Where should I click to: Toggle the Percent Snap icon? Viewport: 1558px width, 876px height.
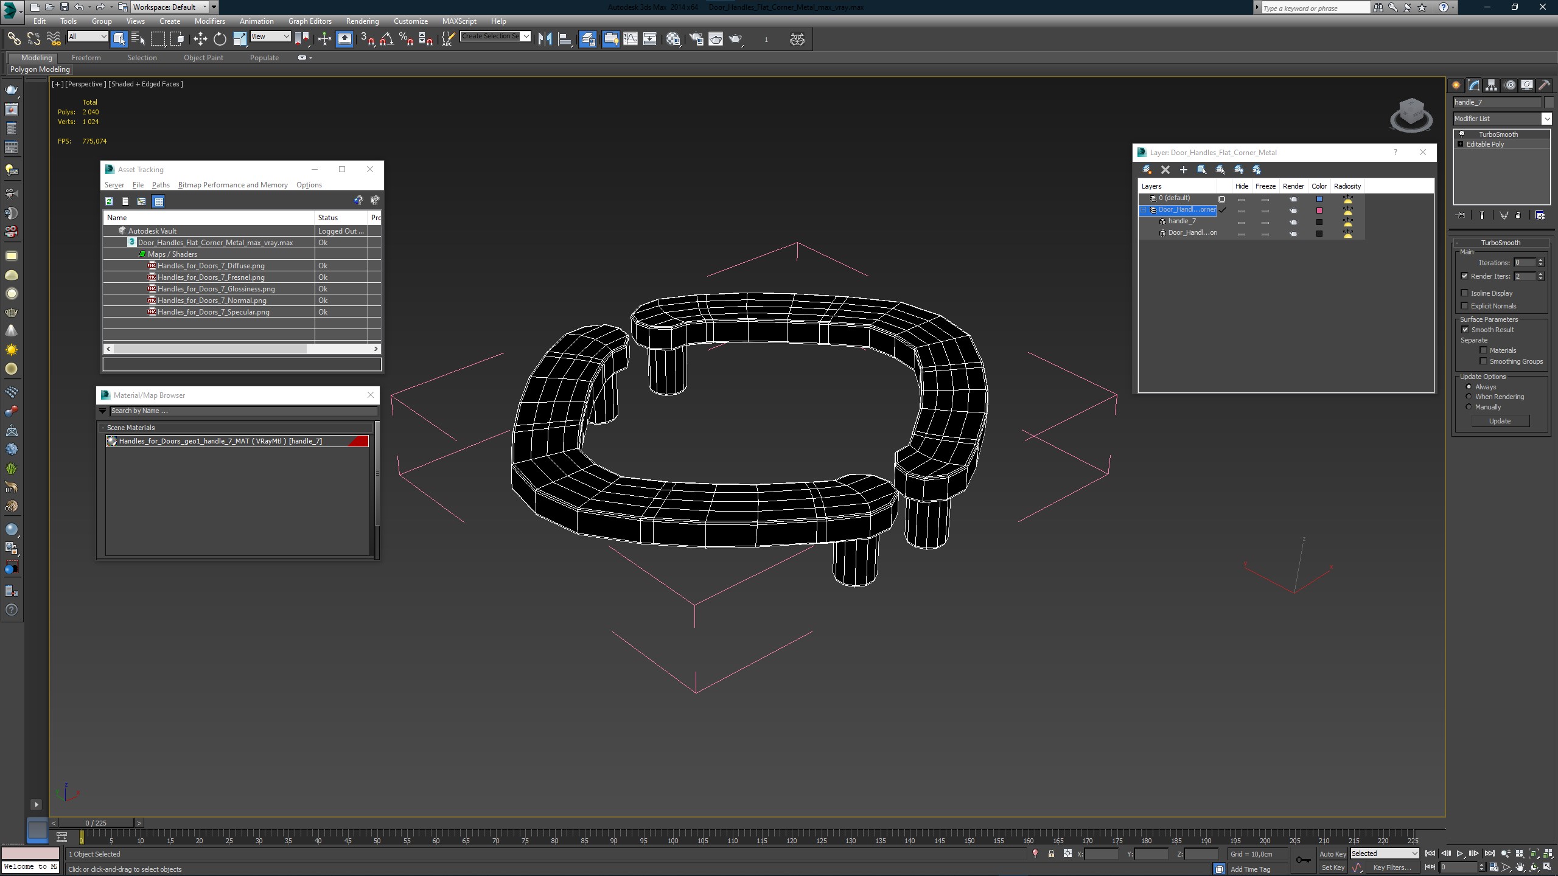point(406,40)
